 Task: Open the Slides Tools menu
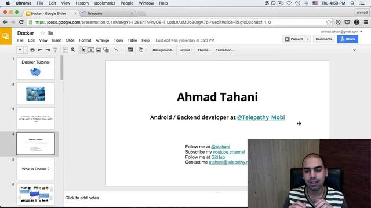118,40
